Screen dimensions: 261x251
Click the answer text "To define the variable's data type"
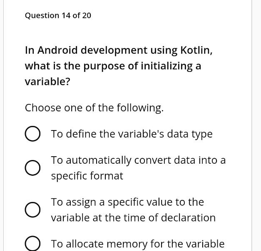click(132, 134)
